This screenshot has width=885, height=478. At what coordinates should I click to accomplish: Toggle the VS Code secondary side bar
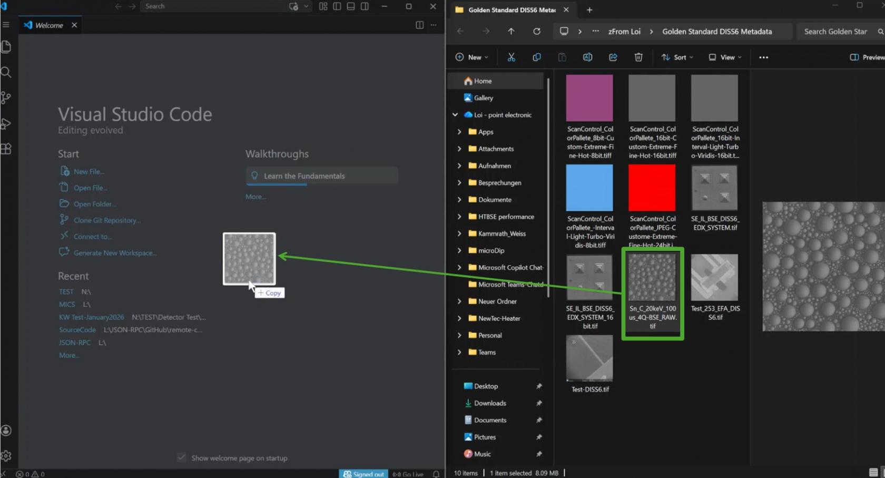click(365, 6)
